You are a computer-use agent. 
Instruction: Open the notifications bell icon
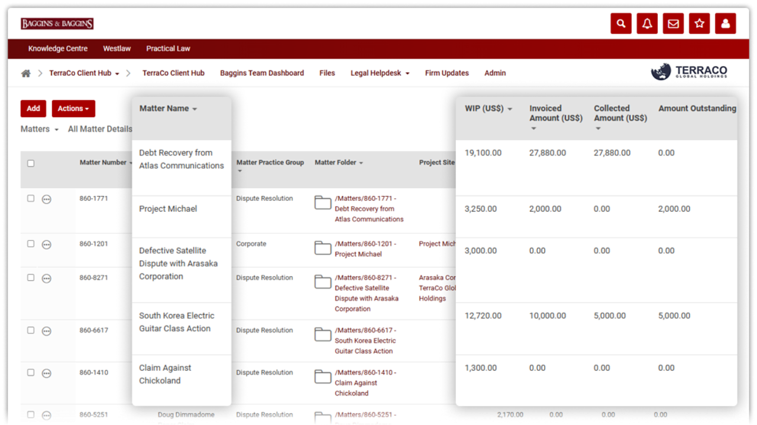tap(647, 24)
